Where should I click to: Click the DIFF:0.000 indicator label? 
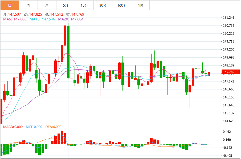[x=34, y=127]
